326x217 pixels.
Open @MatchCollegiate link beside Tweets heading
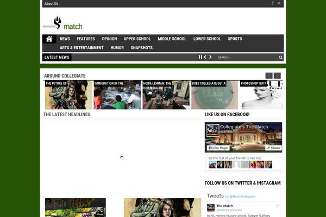(242, 196)
